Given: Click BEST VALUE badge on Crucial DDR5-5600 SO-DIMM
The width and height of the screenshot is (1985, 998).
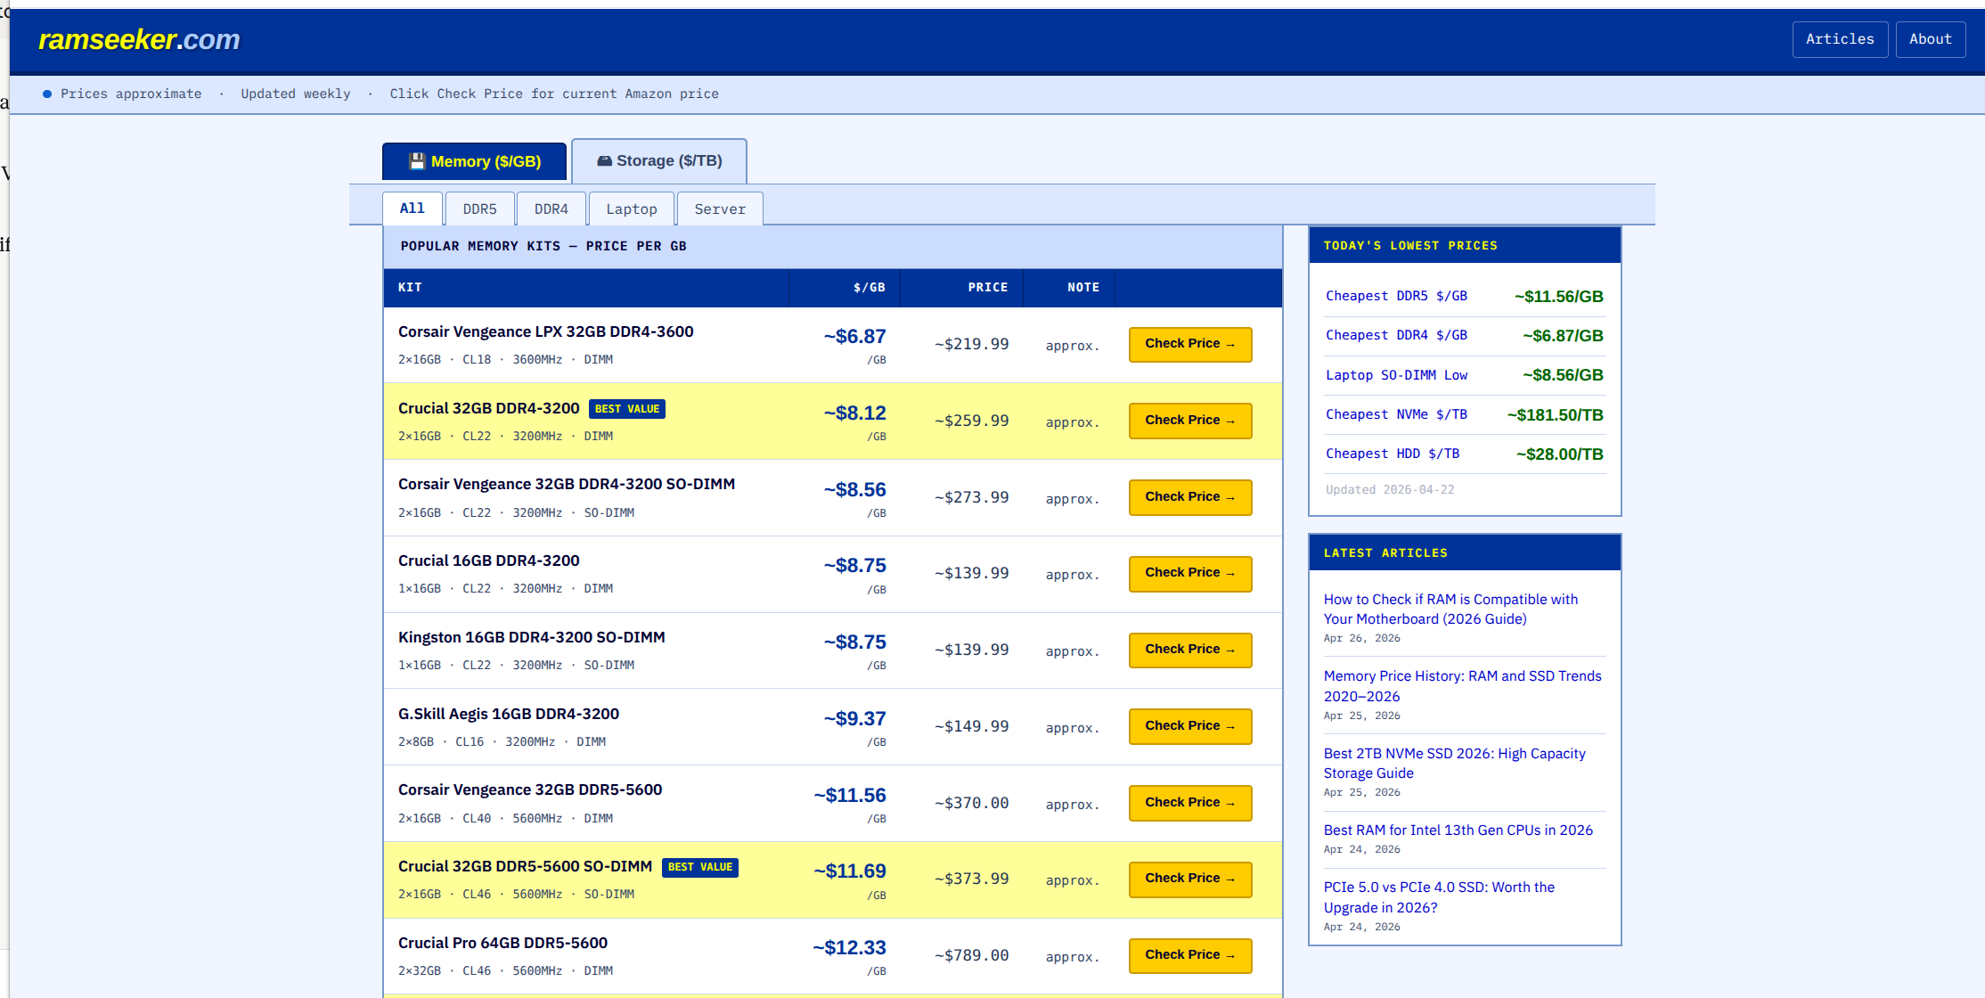Looking at the screenshot, I should point(699,867).
